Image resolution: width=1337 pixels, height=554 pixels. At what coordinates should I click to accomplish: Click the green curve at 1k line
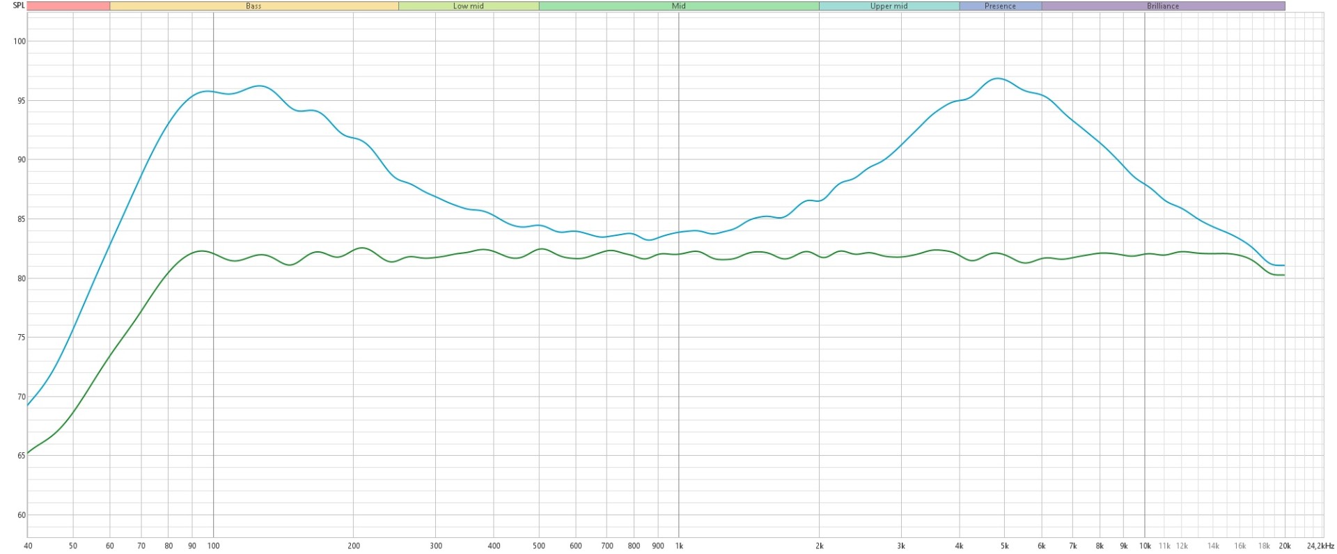679,254
